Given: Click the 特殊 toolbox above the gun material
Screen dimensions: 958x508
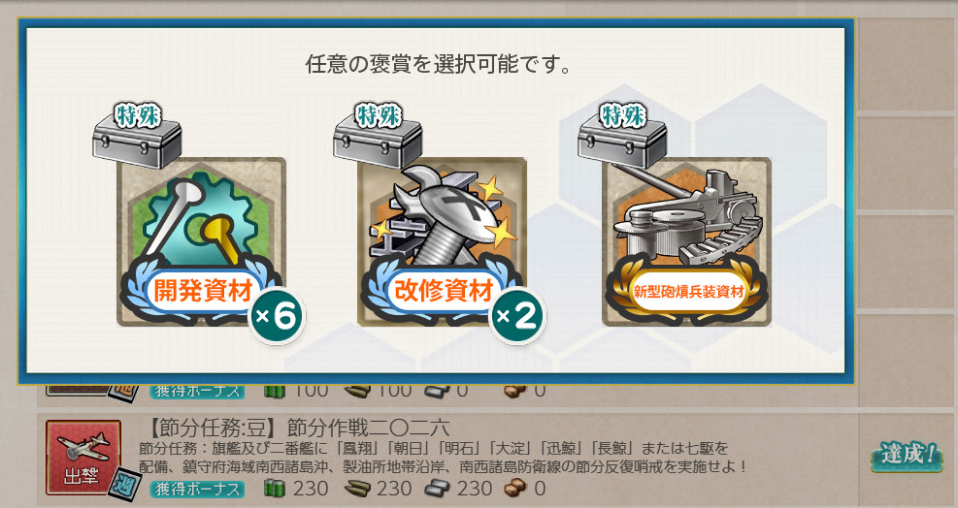Looking at the screenshot, I should click(622, 136).
